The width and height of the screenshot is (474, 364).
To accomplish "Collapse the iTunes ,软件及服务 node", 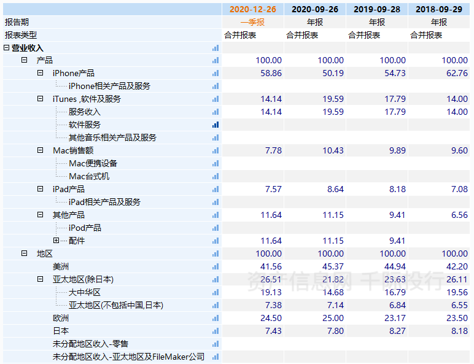I will click(x=40, y=99).
